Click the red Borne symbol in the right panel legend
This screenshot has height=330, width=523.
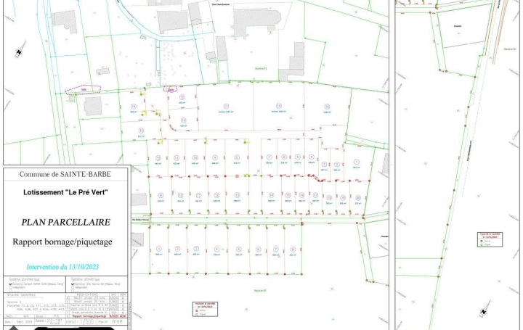point(480,240)
